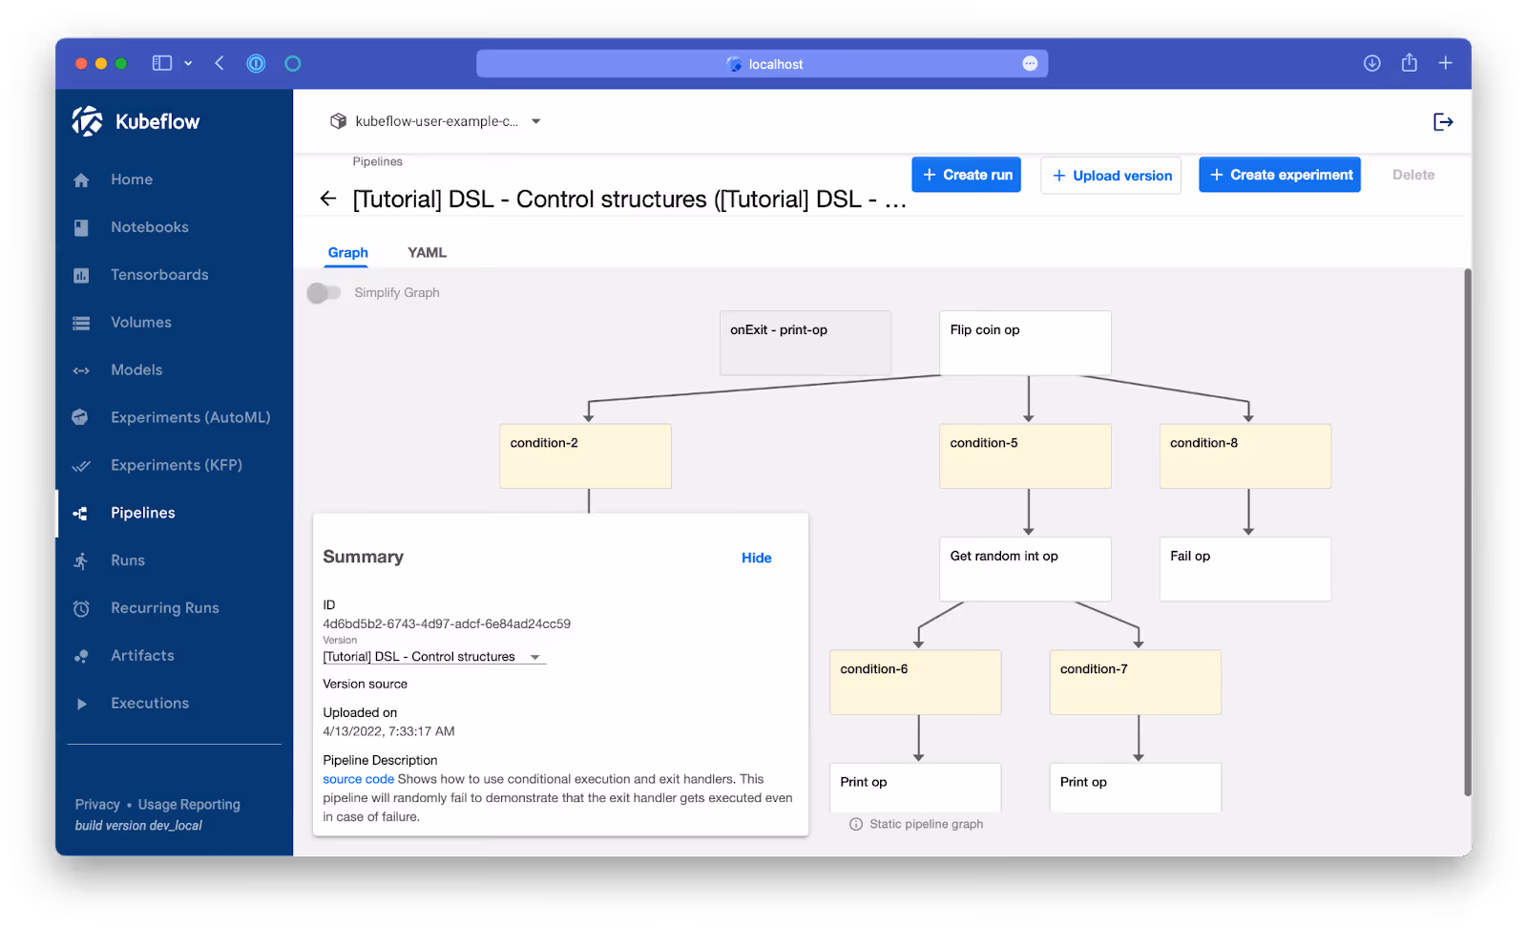Click the Artifacts bubble icon
Screen dimensions: 1527x929
(x=81, y=656)
